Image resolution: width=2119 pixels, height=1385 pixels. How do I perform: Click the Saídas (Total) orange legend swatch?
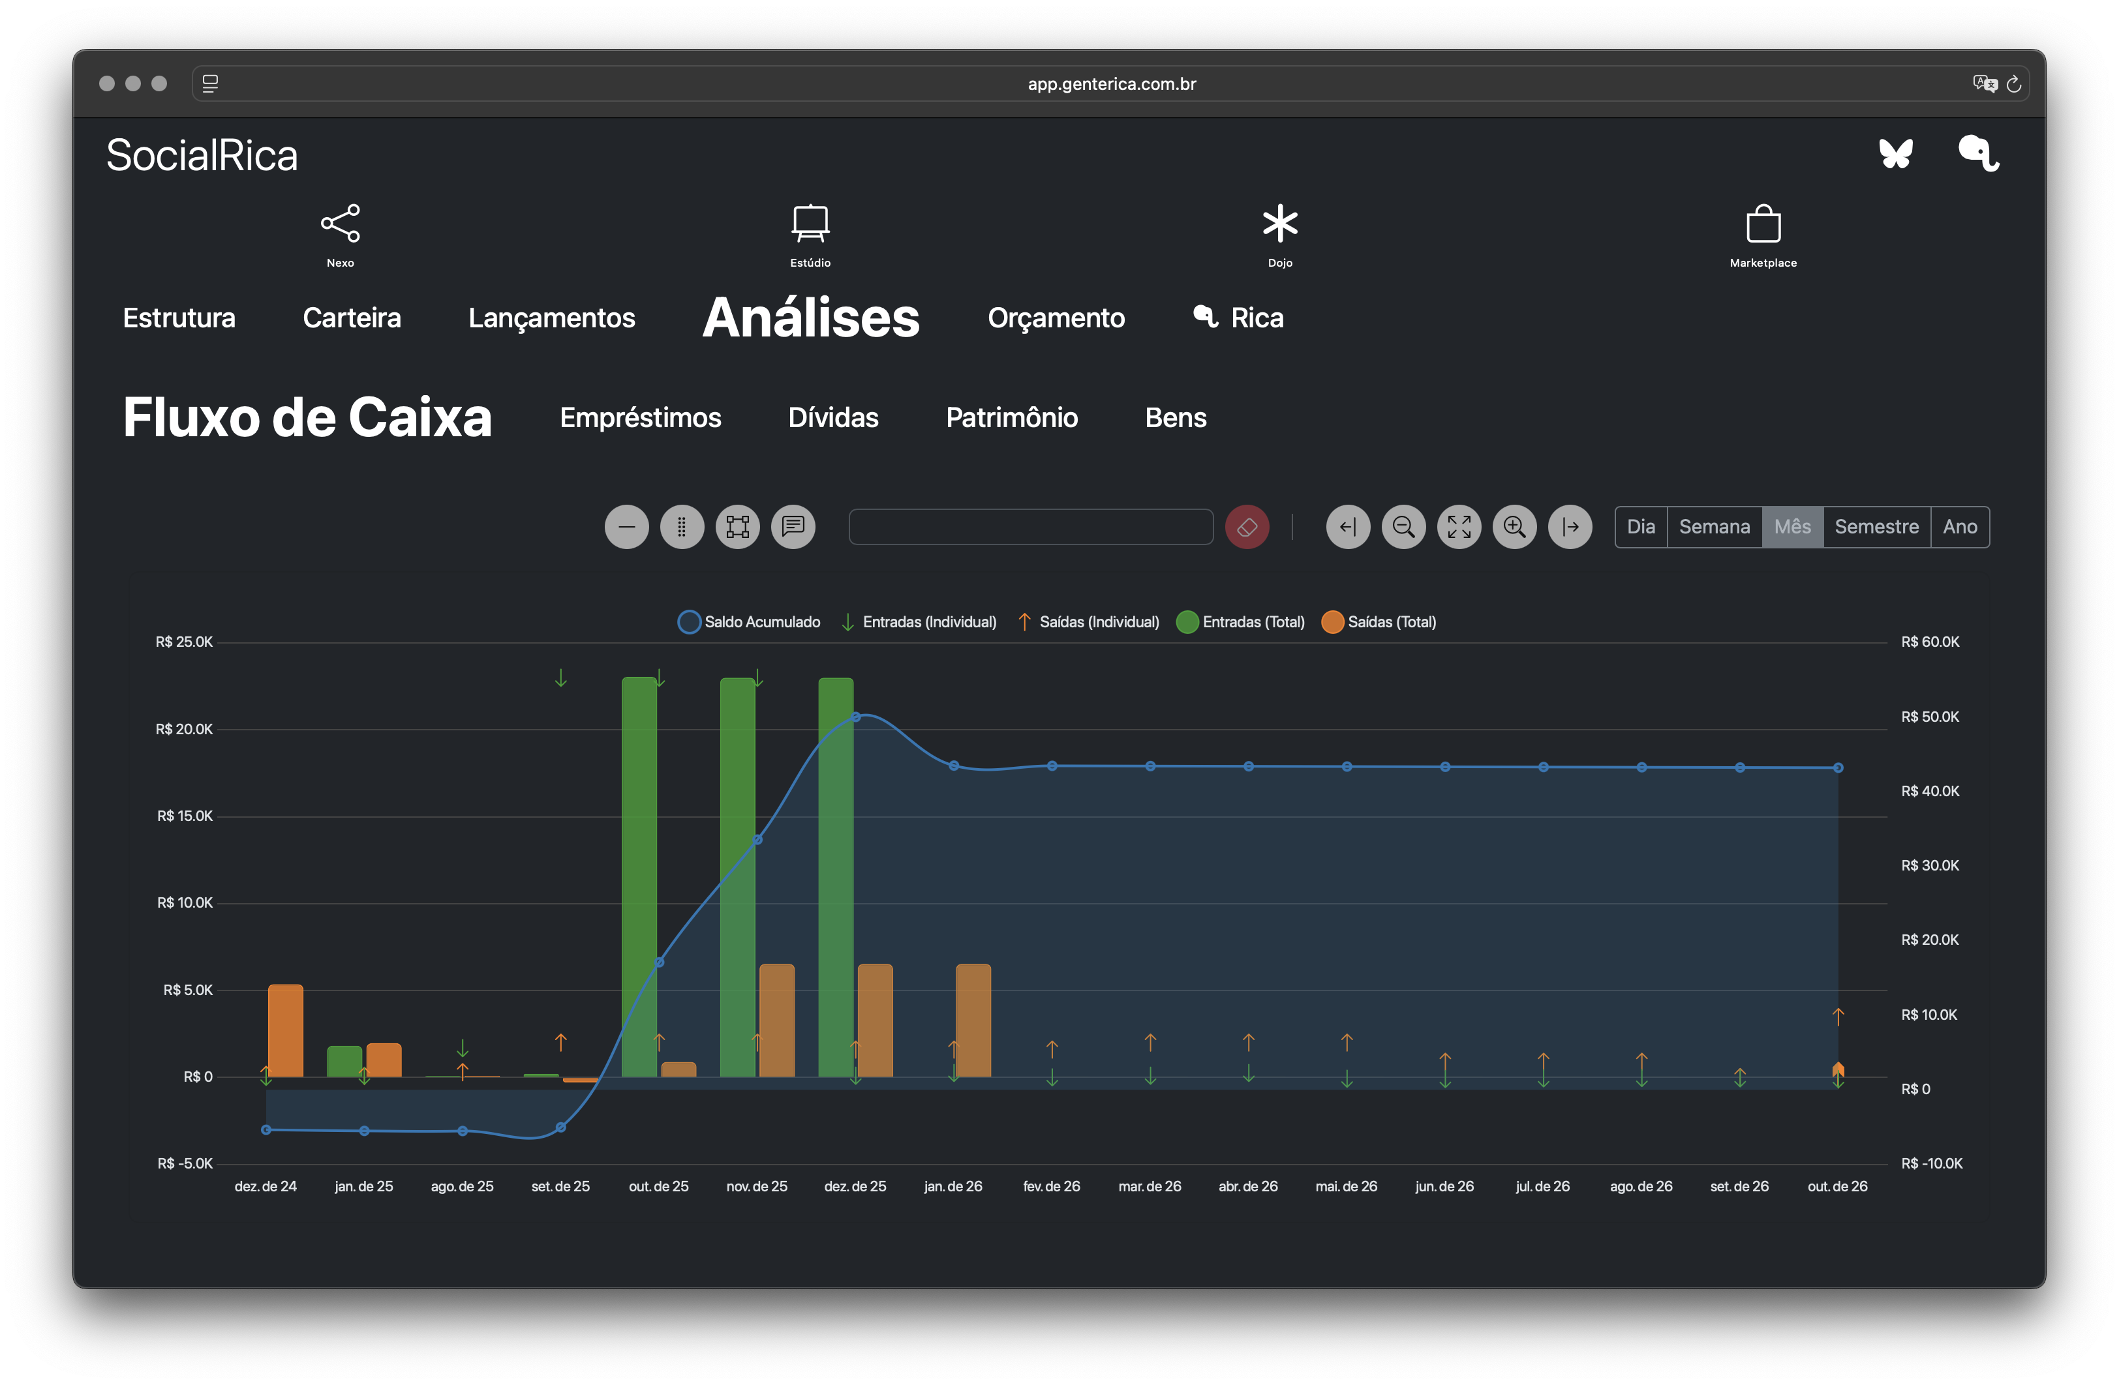coord(1333,622)
